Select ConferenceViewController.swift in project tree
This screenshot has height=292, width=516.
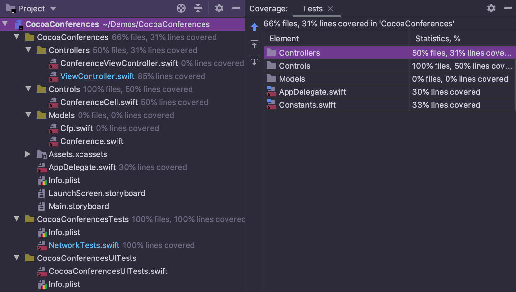coord(119,63)
